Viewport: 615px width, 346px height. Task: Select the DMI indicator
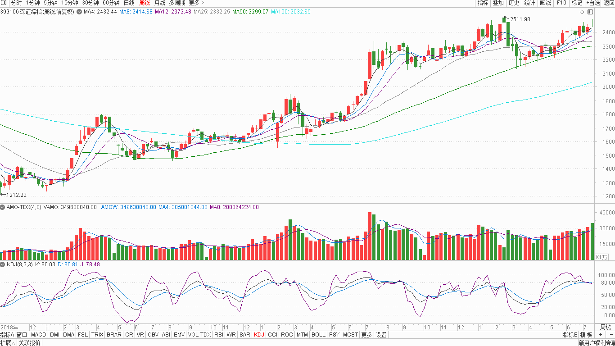pos(54,335)
